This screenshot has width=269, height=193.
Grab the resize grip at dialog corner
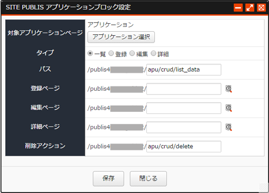pos(264,187)
